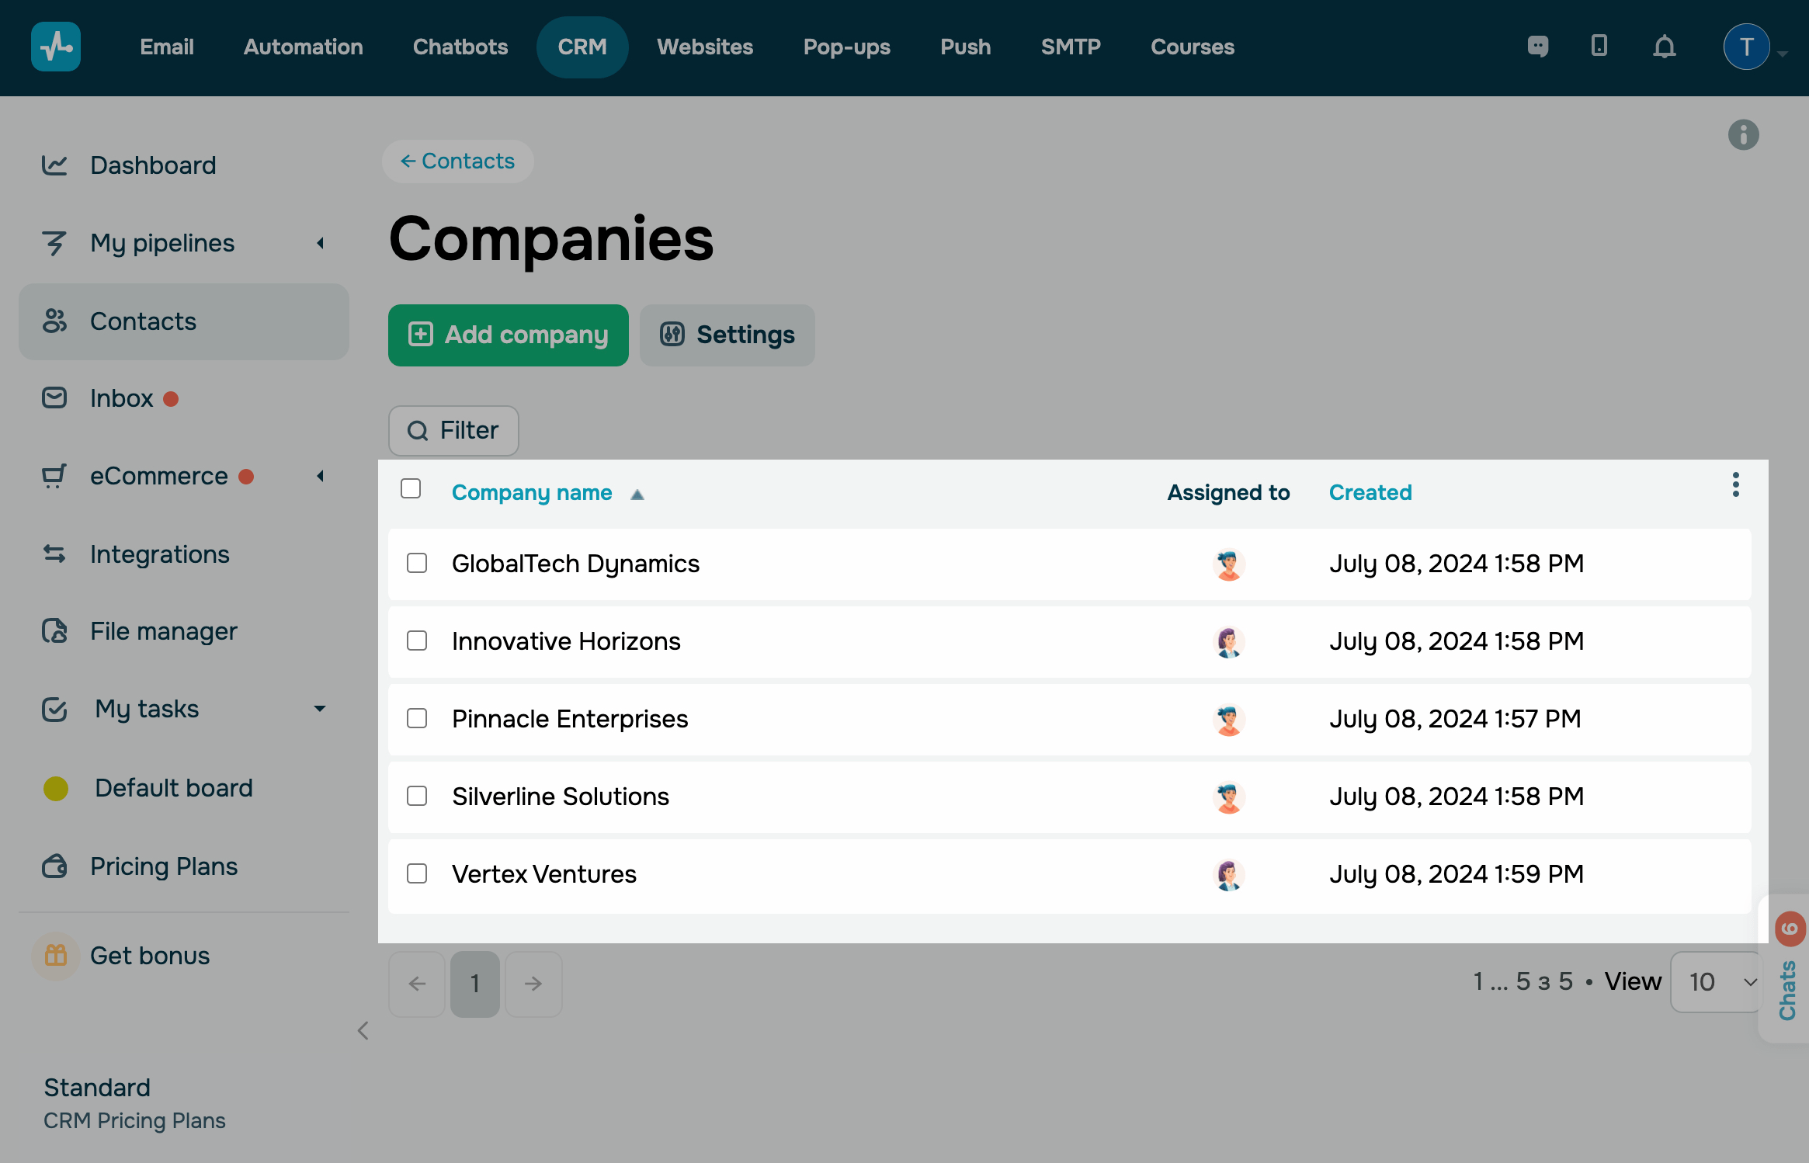
Task: Click the Add company button
Action: click(x=509, y=335)
